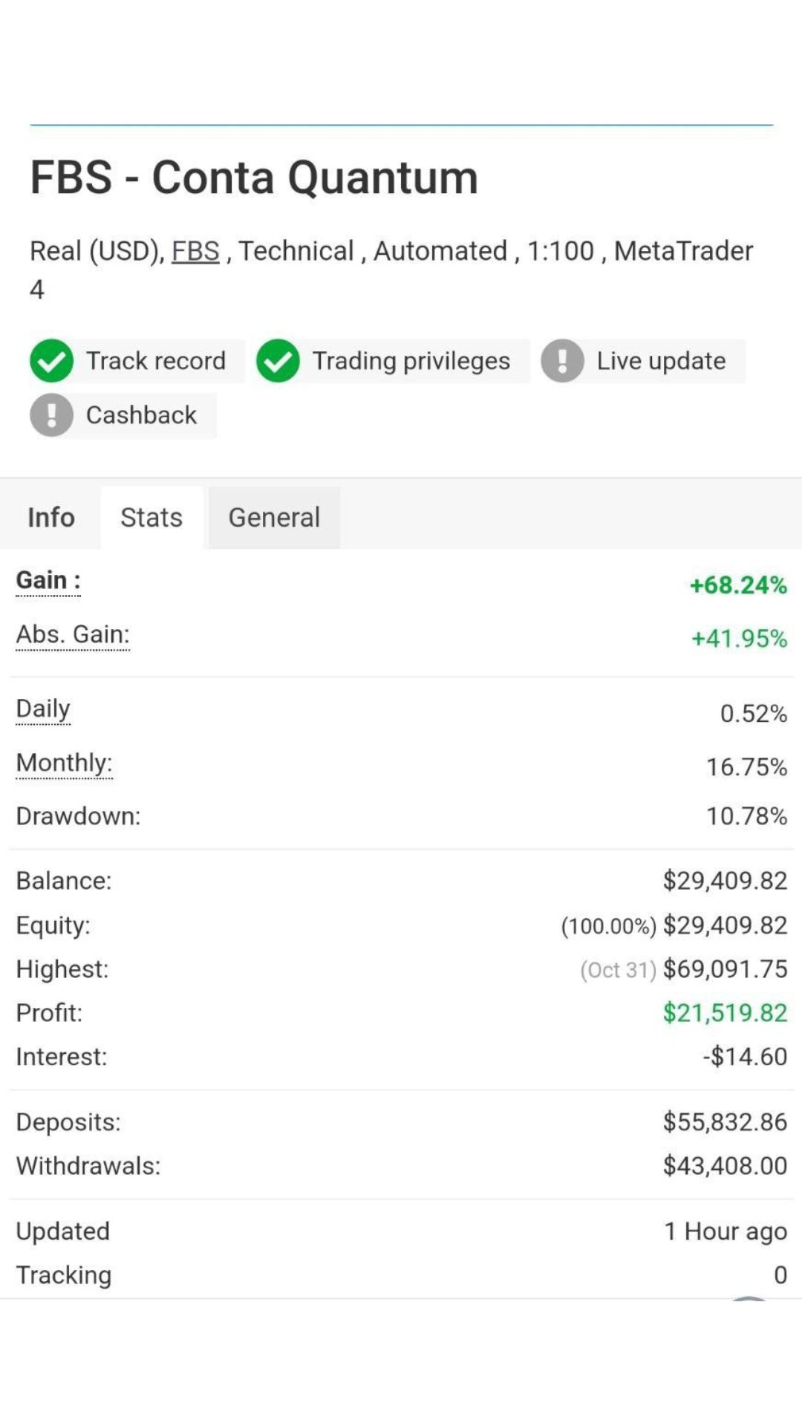Click the FBS - Conta Quantum title
This screenshot has height=1426, width=802.
(x=254, y=178)
